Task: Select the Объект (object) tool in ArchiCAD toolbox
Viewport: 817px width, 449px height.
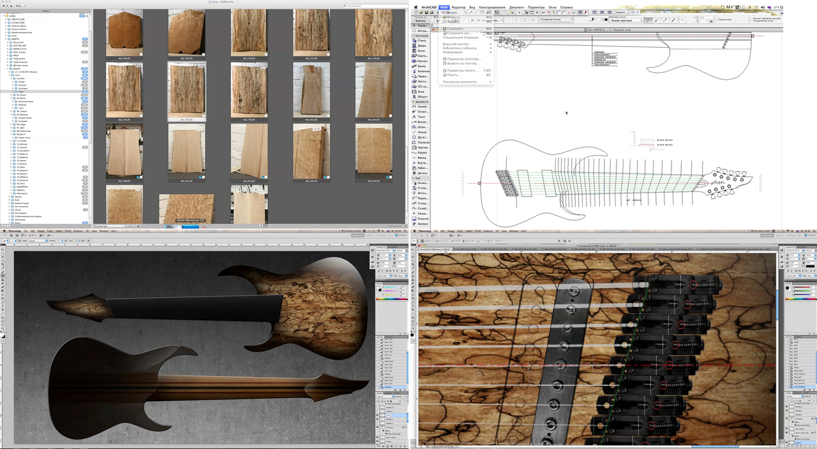Action: tap(420, 97)
